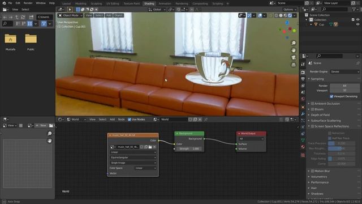Open the File menu
Screen dimensions: 362x204
(10, 3)
